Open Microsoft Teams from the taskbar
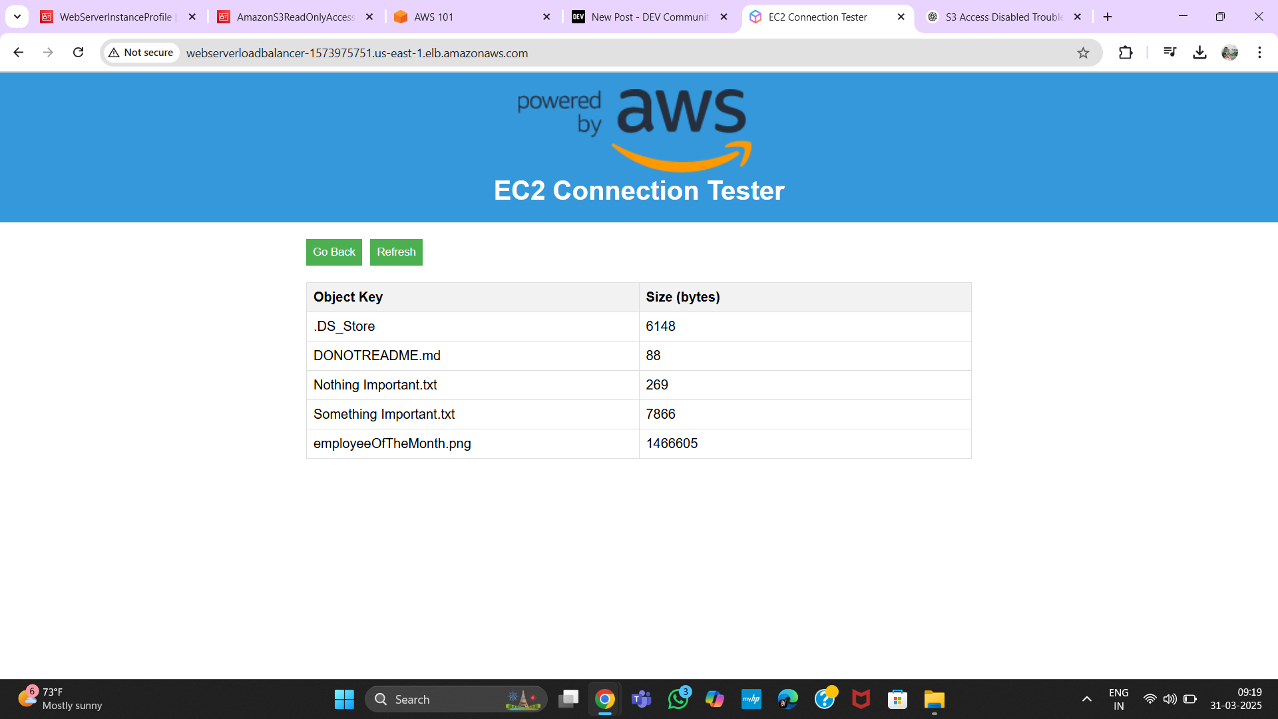 point(641,699)
